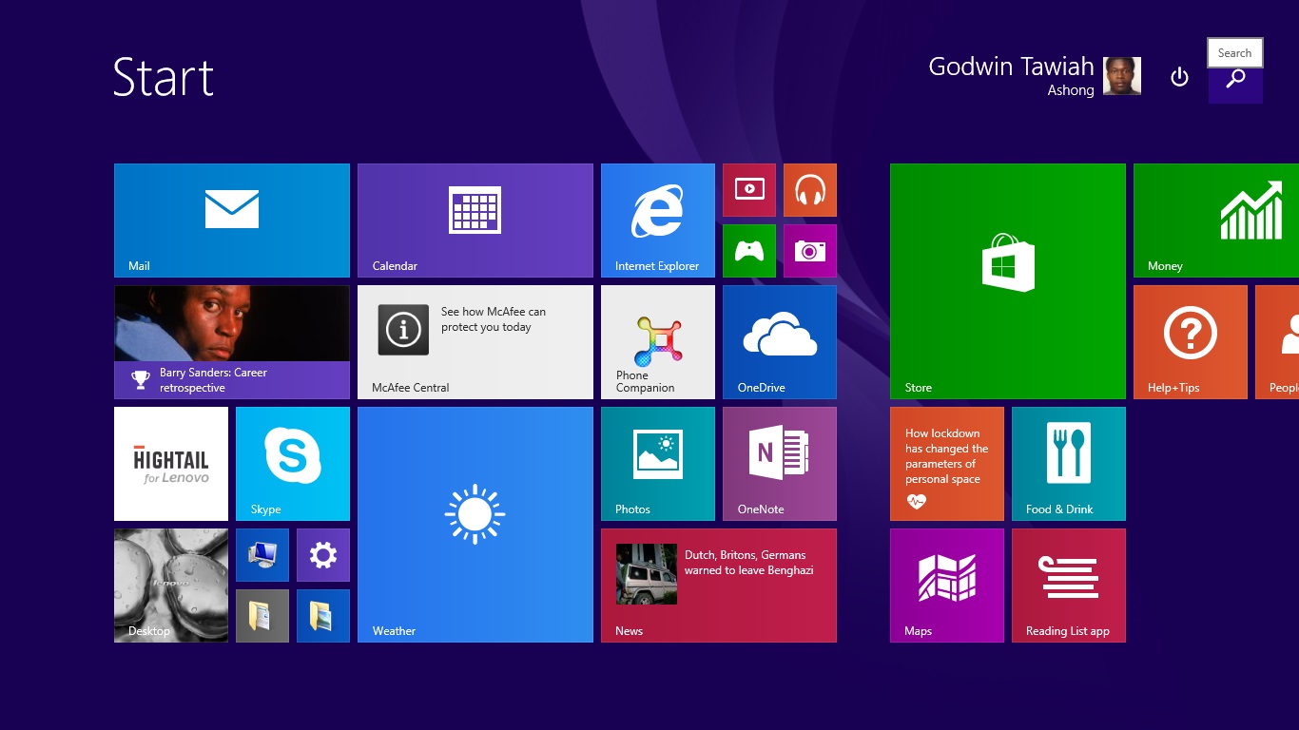Open the Documents folder small tile

point(262,616)
